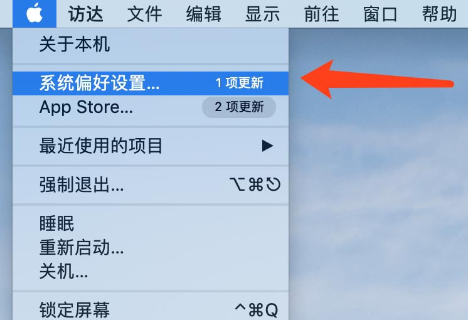
Task: Select 锁定屏幕 menu entry
Action: pos(151,310)
